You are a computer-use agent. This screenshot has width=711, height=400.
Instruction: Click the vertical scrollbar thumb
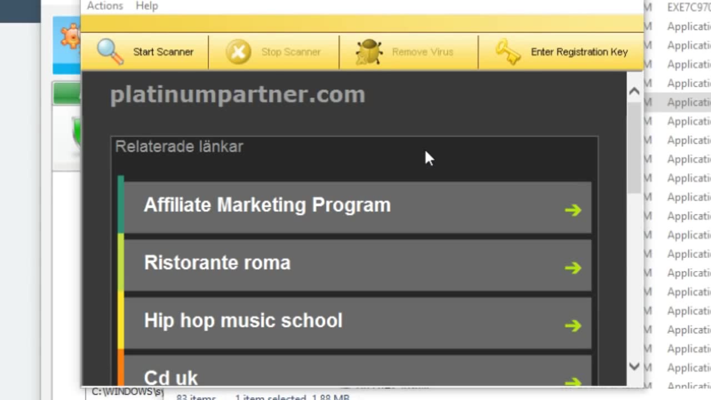click(634, 147)
